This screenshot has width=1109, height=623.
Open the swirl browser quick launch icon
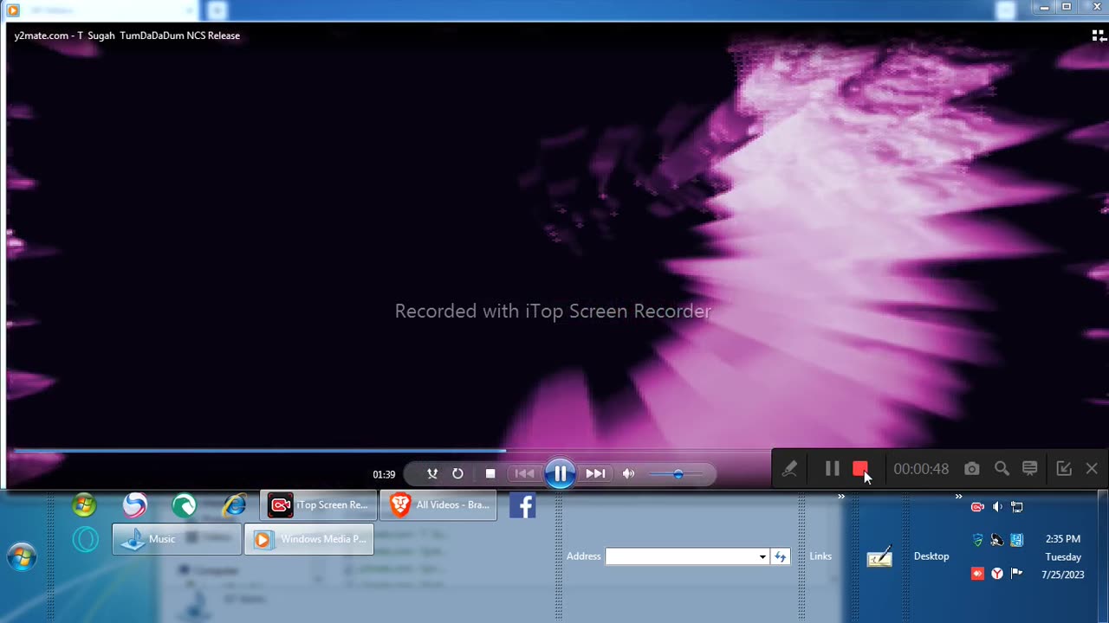coord(135,505)
